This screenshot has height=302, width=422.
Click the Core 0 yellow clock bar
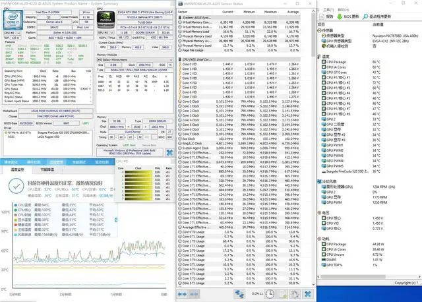point(138,172)
